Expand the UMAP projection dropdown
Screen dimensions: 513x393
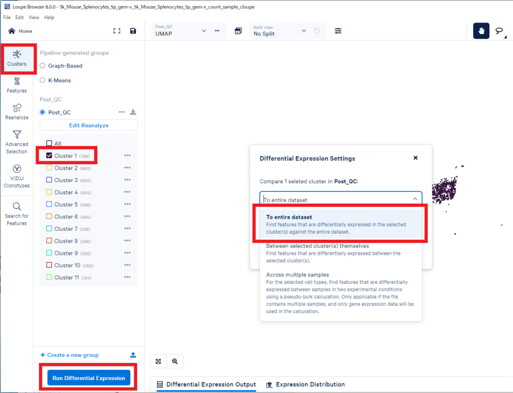tap(203, 31)
